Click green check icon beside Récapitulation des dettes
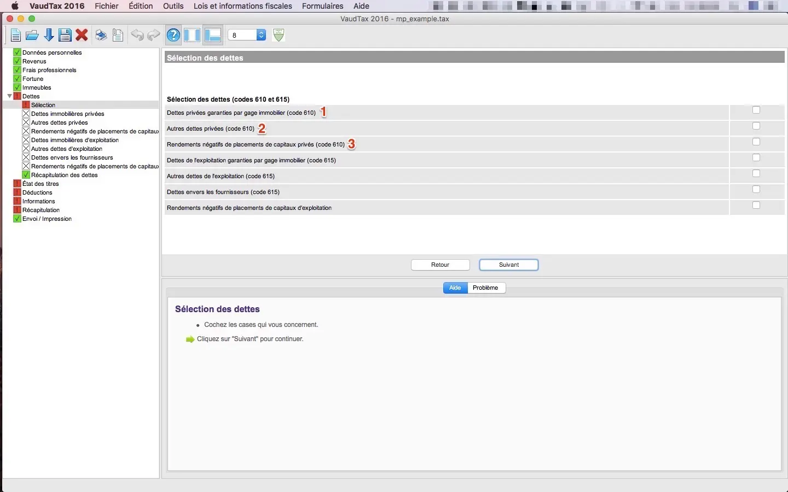Image resolution: width=788 pixels, height=492 pixels. coord(26,175)
